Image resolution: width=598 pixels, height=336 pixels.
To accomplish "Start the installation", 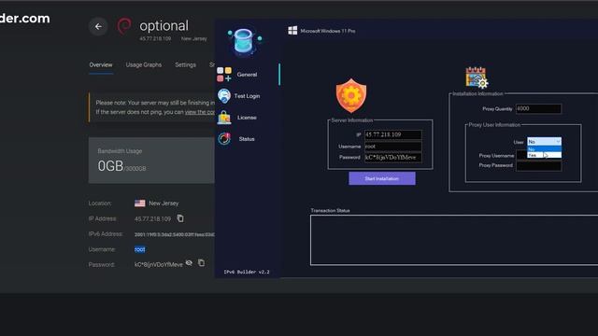I will (382, 178).
